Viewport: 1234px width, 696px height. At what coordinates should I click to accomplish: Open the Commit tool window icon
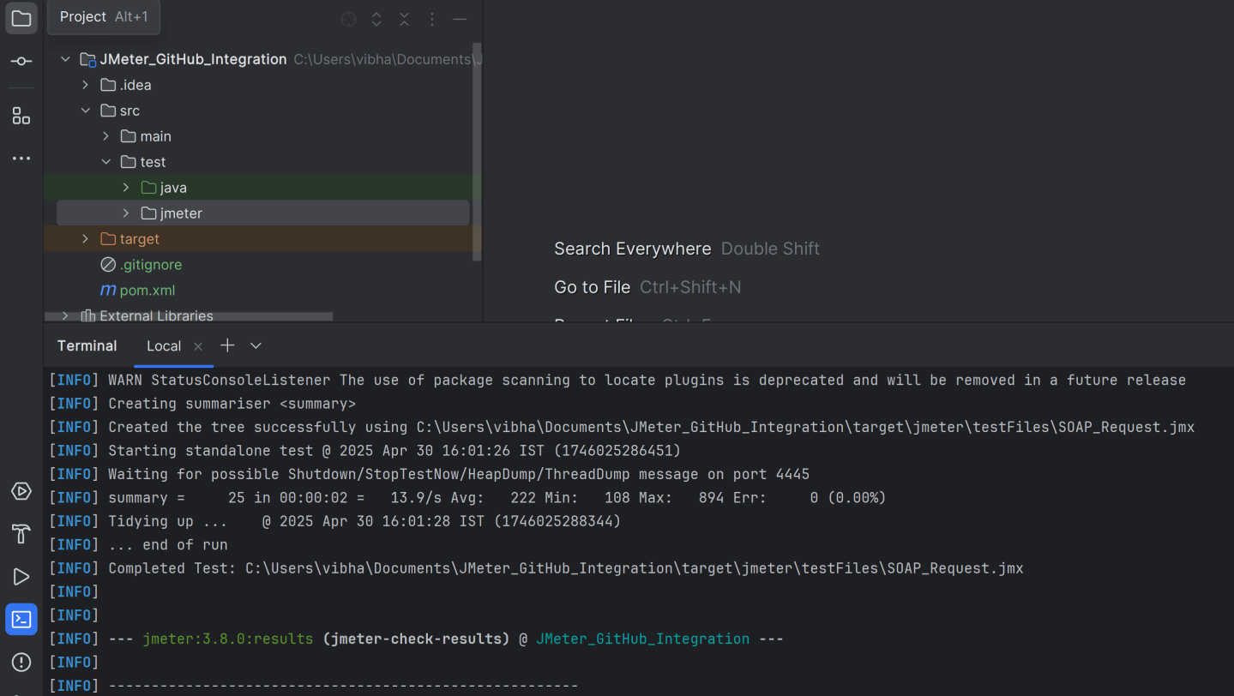coord(21,61)
